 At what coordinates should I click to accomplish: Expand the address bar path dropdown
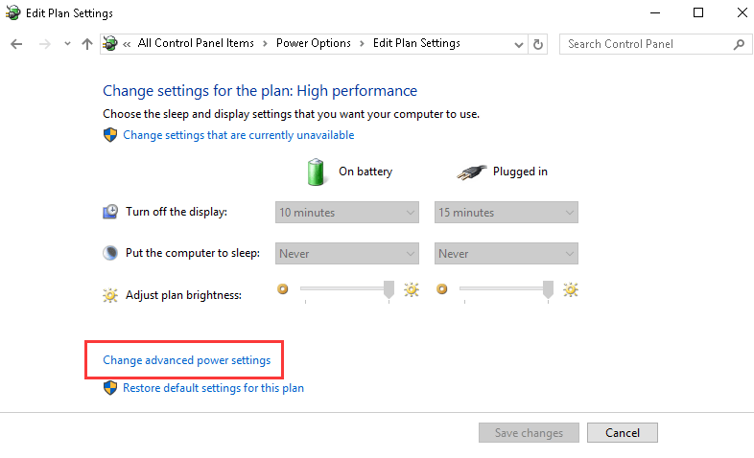[x=519, y=44]
